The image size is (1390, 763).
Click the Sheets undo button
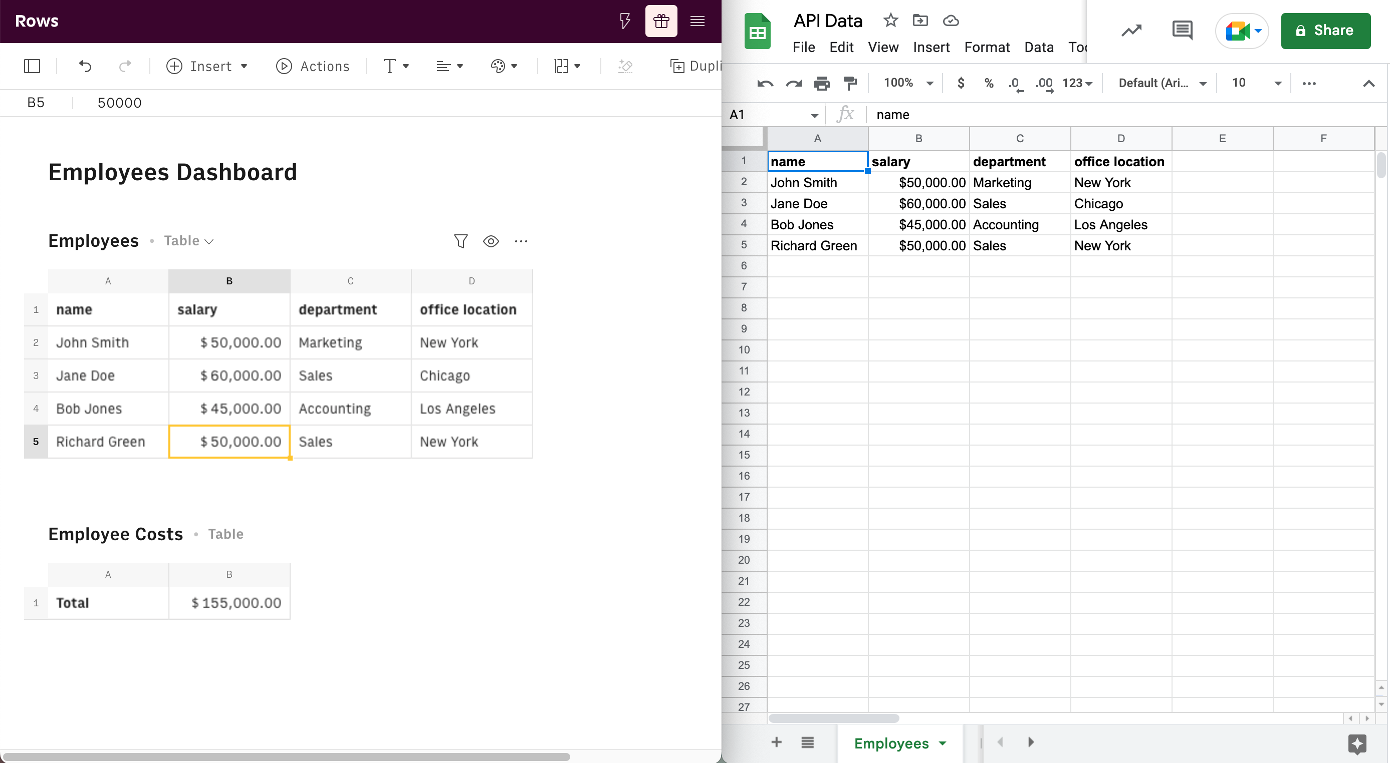(765, 83)
